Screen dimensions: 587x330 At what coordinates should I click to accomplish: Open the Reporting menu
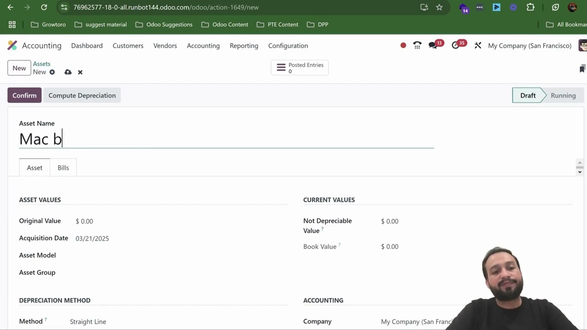click(244, 46)
